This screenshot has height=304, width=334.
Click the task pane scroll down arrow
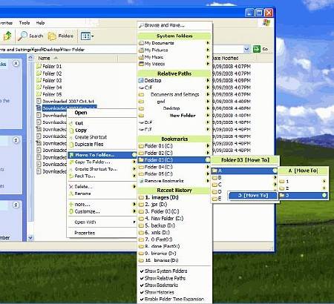pyautogui.click(x=30, y=238)
